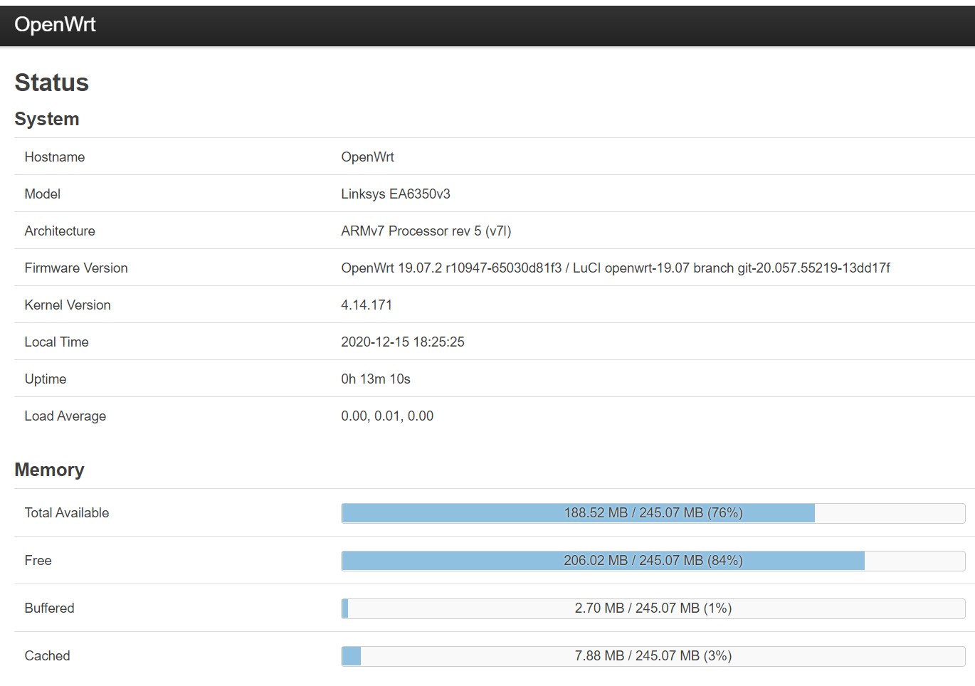Viewport: 975px width, 686px height.
Task: Click the Uptime label
Action: (x=46, y=379)
